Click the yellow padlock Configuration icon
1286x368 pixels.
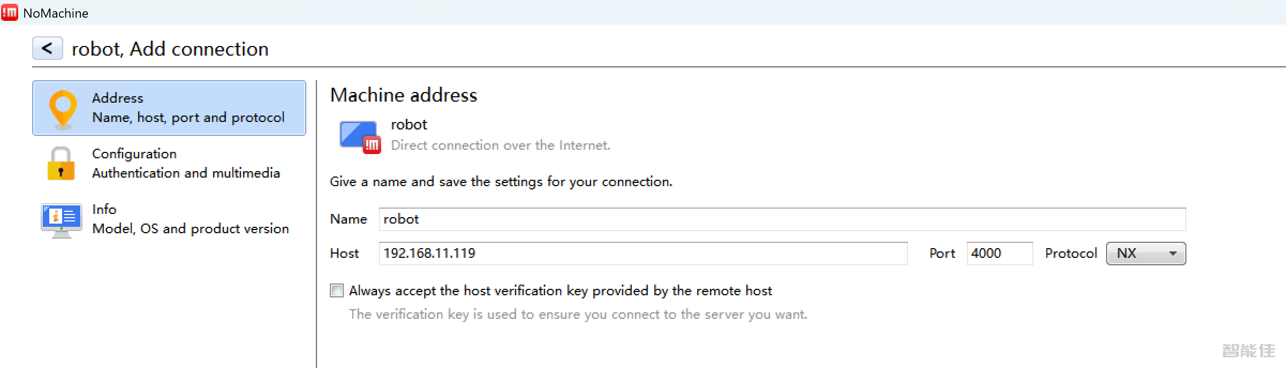point(60,164)
